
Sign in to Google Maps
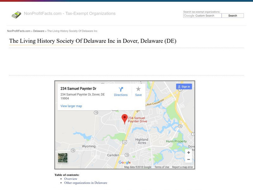185,86
